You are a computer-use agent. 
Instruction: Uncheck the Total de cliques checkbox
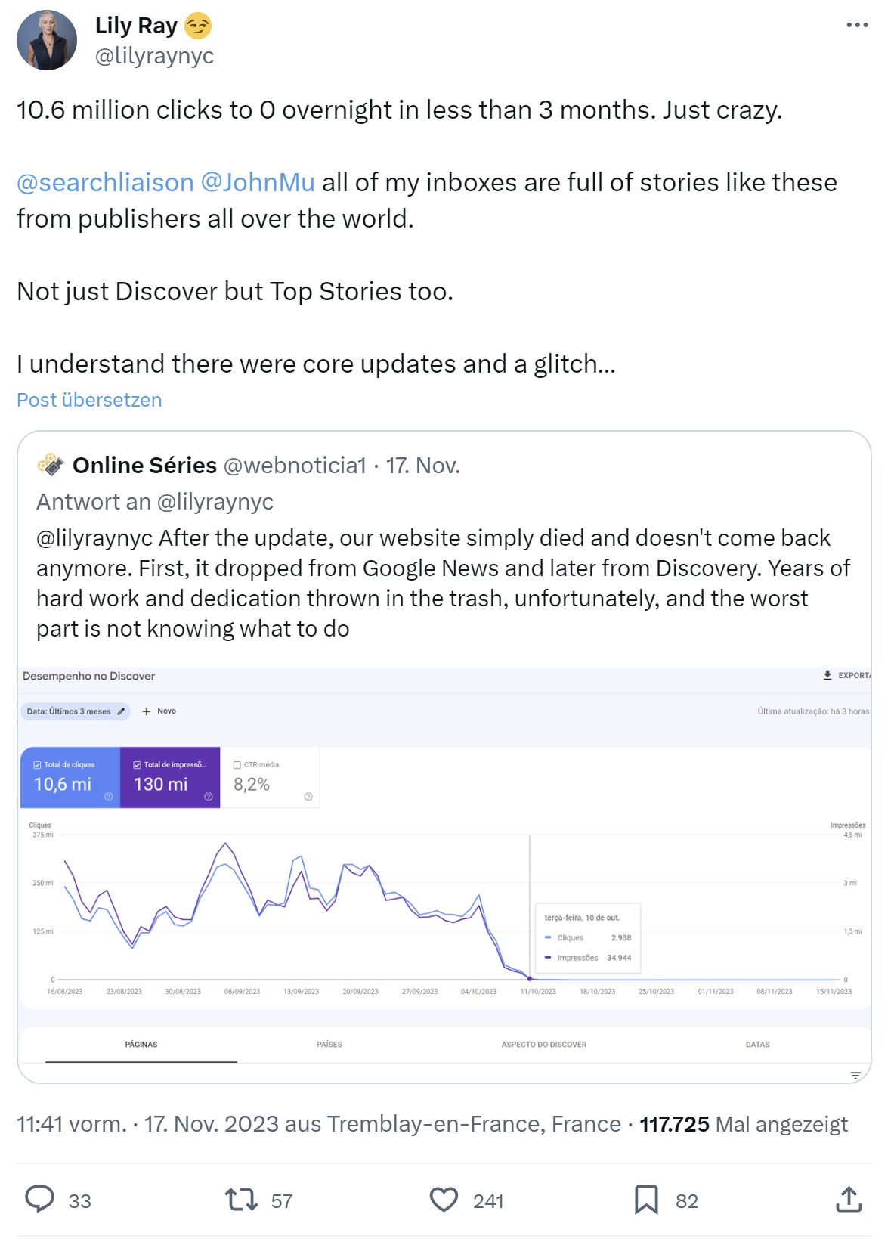tap(36, 764)
